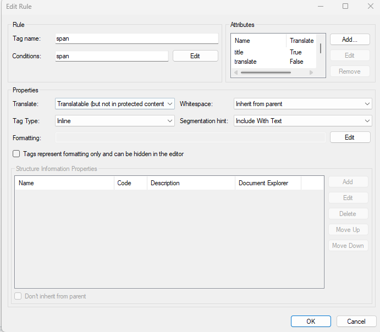Open the Whitespace dropdown
380x332 pixels.
point(302,104)
